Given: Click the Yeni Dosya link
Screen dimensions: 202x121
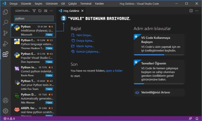Looking at the screenshot, I should click(x=84, y=35).
